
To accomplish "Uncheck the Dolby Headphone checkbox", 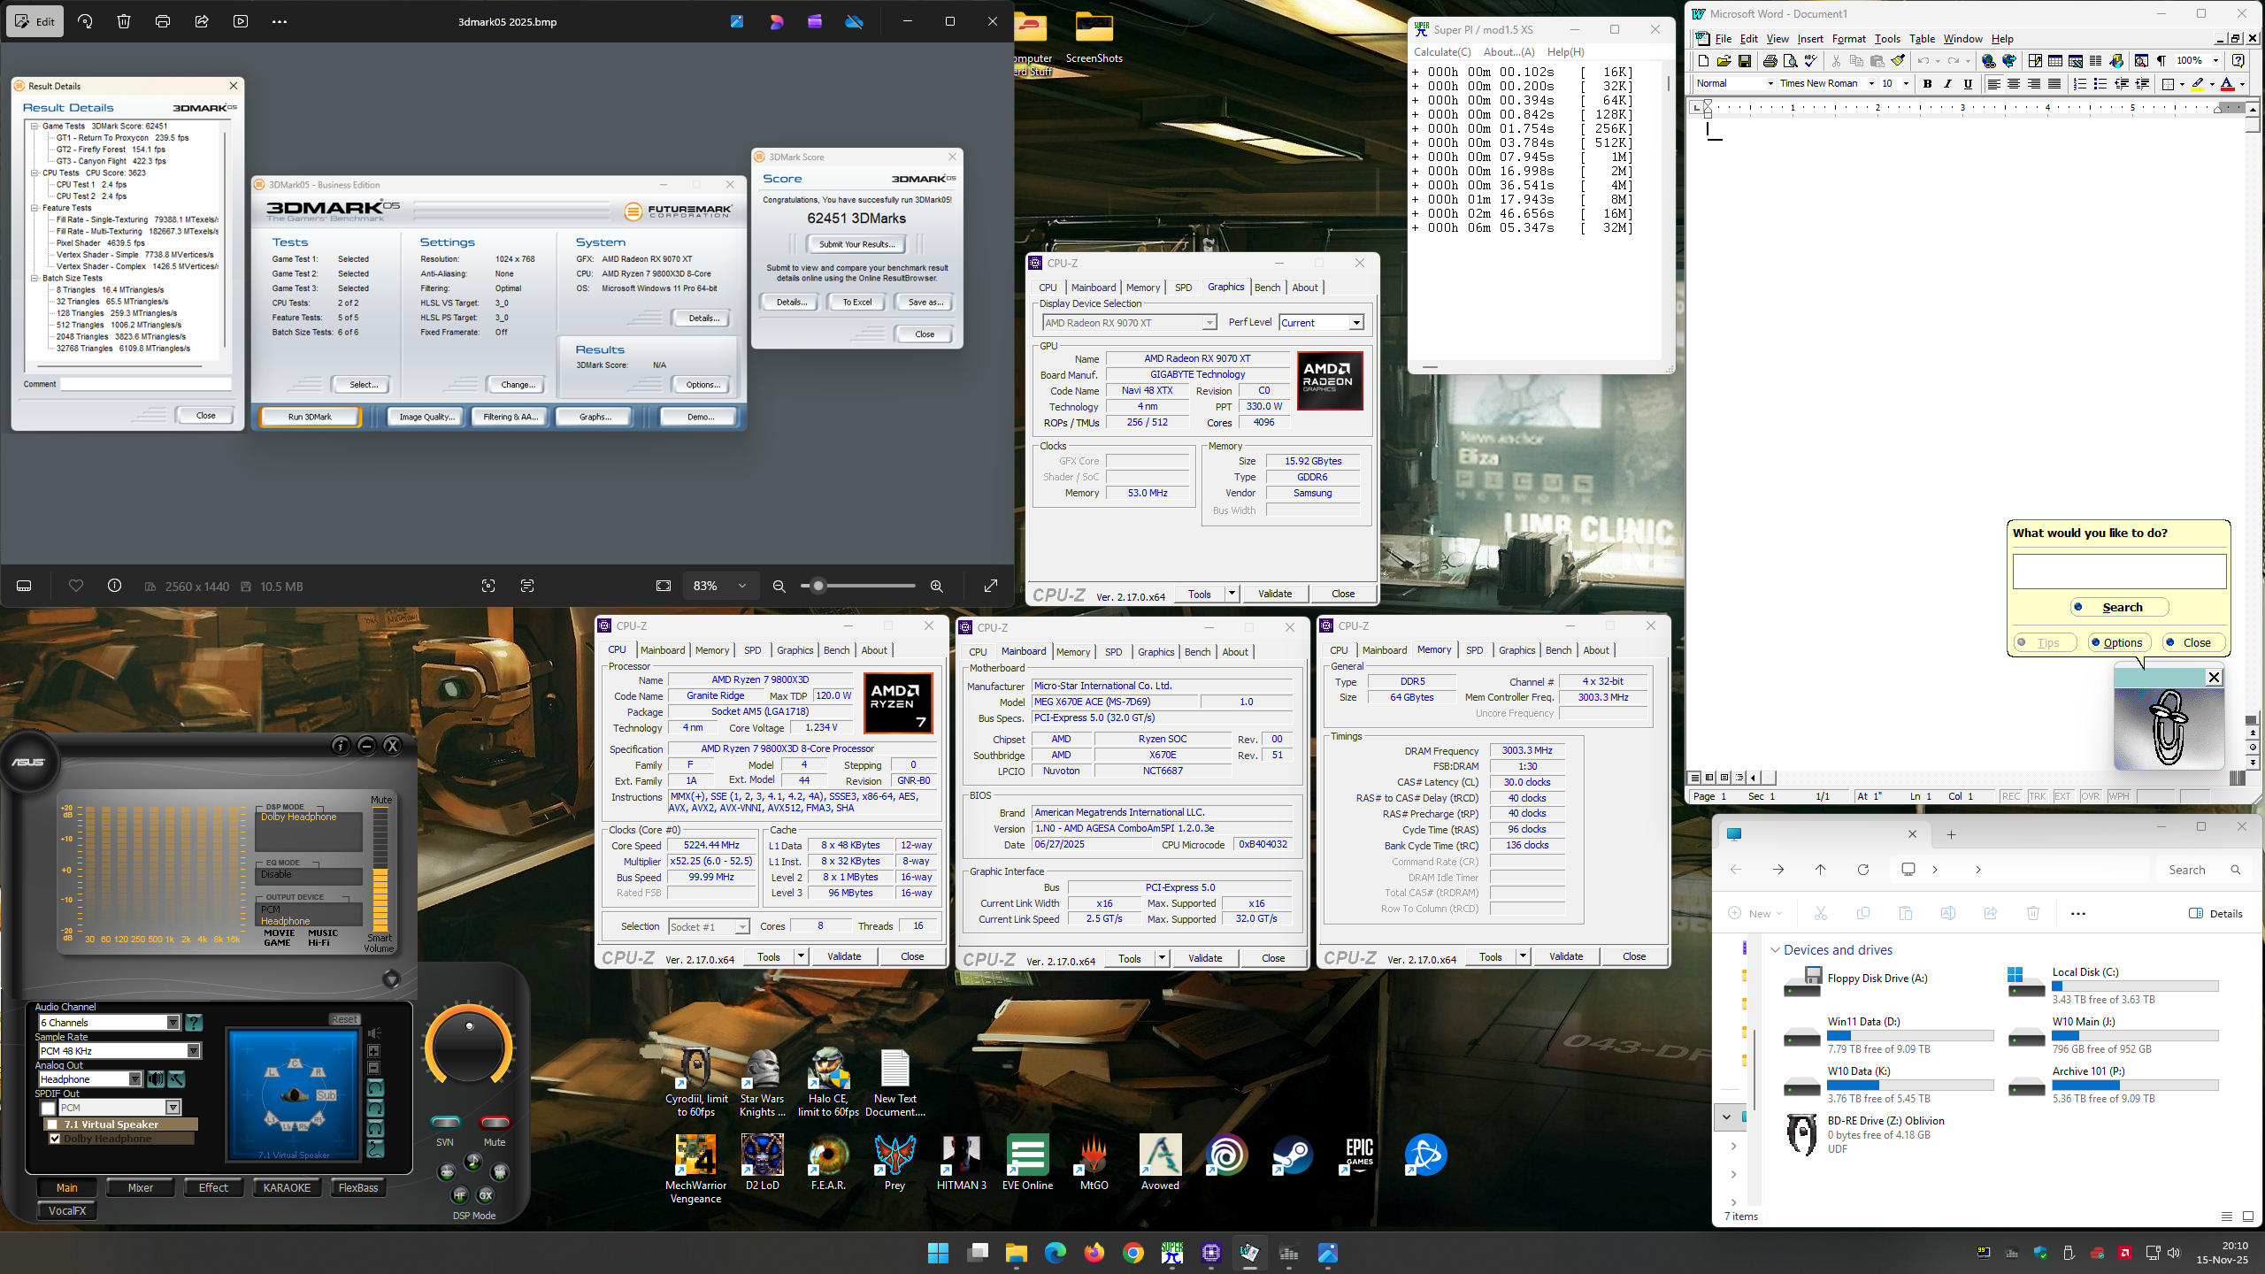I will 55,1139.
